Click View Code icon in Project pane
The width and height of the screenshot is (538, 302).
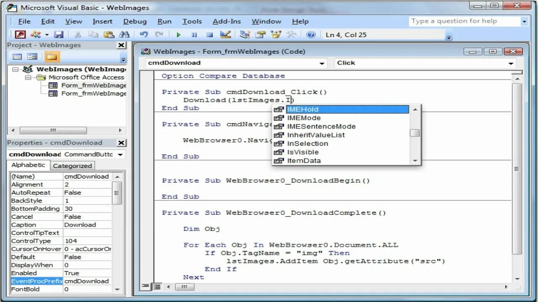tap(17, 57)
